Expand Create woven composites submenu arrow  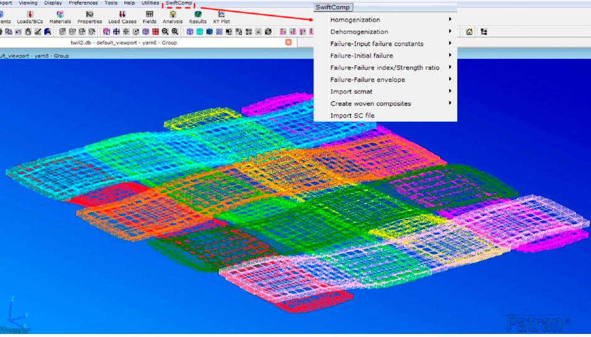point(450,103)
